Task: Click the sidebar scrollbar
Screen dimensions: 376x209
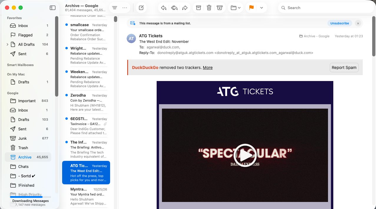Action: pyautogui.click(x=57, y=56)
